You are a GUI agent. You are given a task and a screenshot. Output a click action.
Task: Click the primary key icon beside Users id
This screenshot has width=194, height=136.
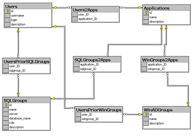[8, 11]
